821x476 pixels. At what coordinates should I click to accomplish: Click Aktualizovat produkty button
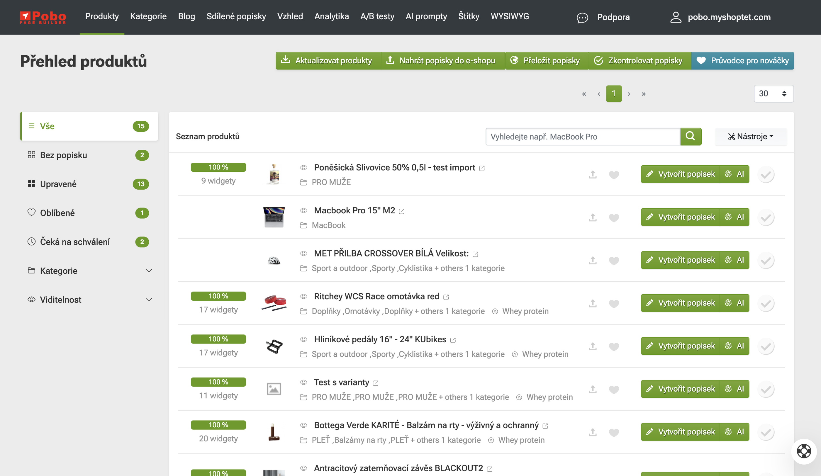[328, 61]
